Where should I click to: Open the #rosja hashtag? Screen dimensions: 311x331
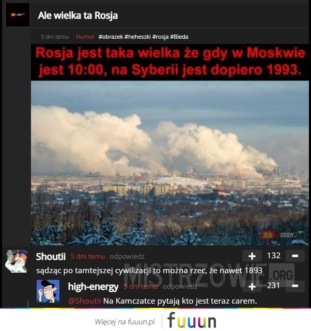point(161,37)
